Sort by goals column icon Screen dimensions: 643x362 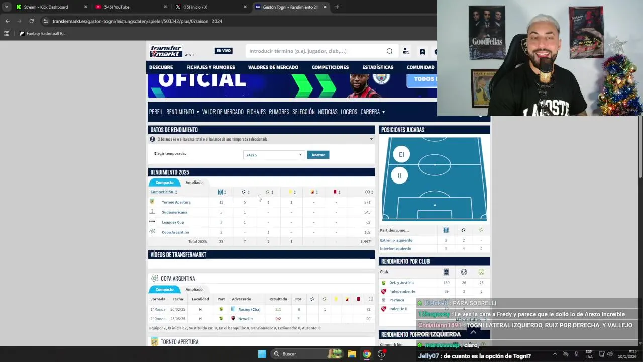[x=244, y=192]
